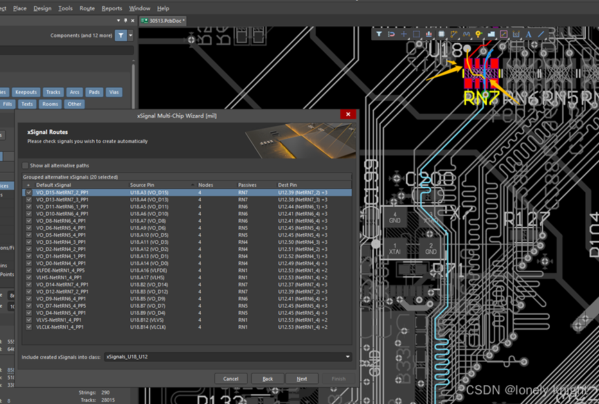Select the Place Text String tool

[528, 34]
